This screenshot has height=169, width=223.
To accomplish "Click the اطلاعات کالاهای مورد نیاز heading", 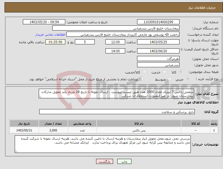I will click(198, 102).
